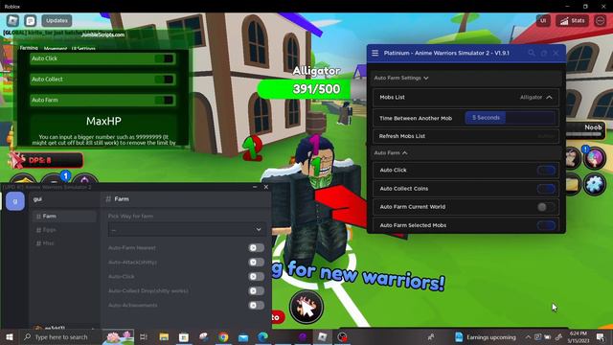Open the Pick Way for farm dropdown
This screenshot has width=613, height=345.
[187, 230]
